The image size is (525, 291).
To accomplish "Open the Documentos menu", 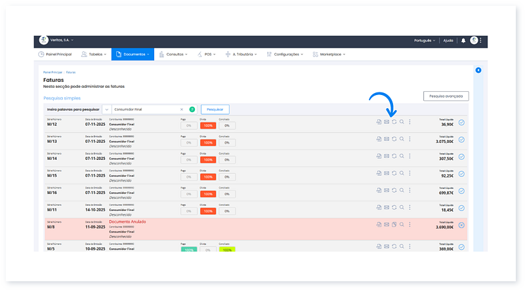I will [x=133, y=54].
